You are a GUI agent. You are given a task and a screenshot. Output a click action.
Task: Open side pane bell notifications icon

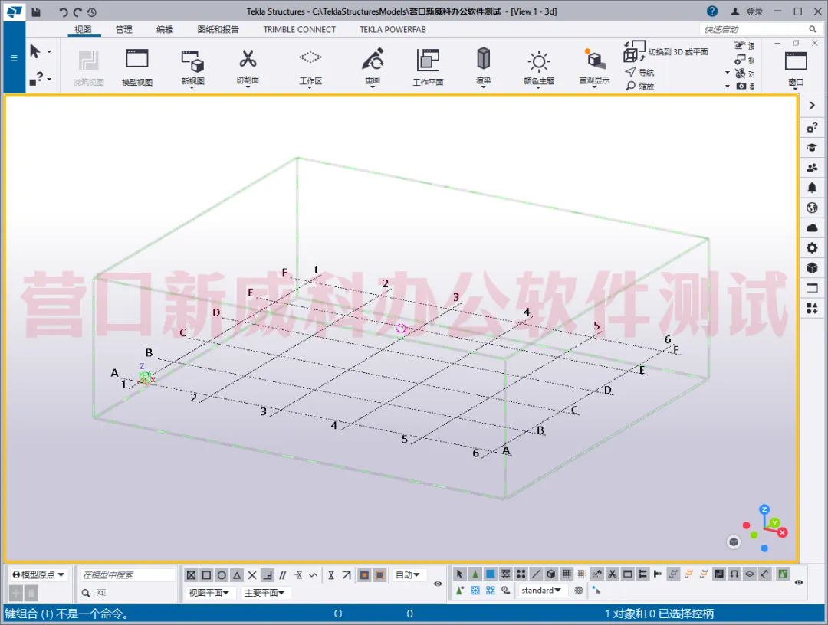812,187
